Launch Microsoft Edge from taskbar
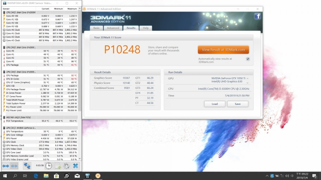 point(36,176)
